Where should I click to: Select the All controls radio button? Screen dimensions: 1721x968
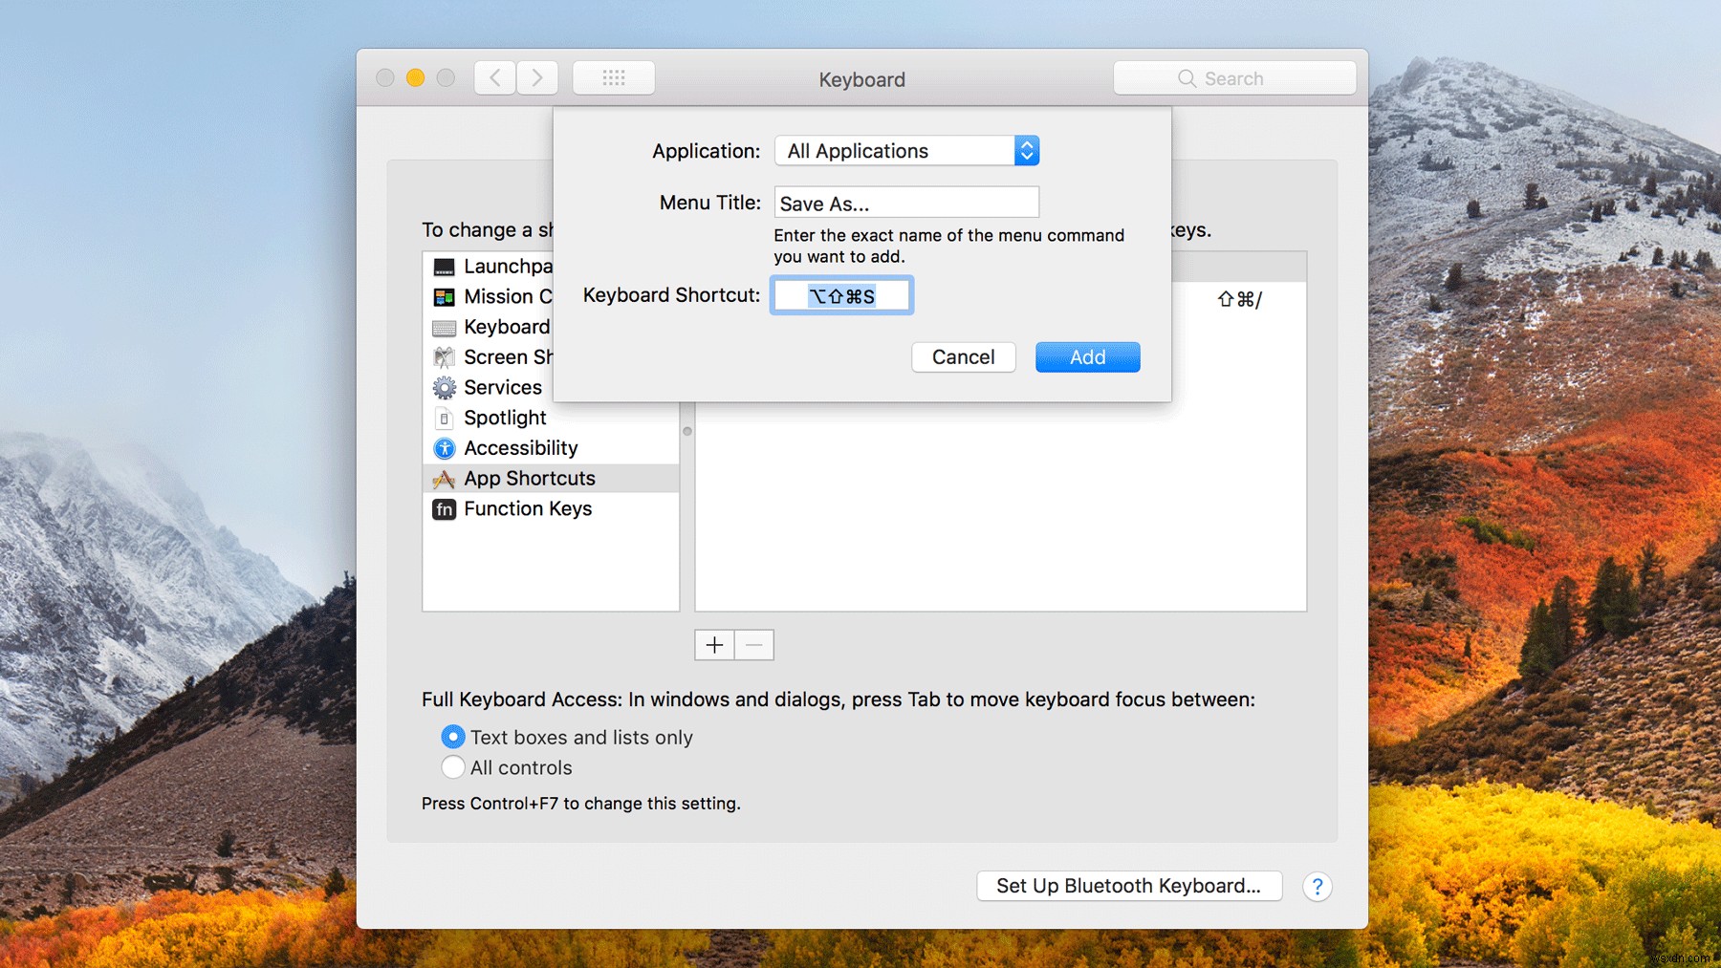coord(452,766)
